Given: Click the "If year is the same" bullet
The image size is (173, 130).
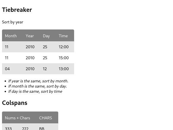Looking at the screenshot, I should 38,81.
